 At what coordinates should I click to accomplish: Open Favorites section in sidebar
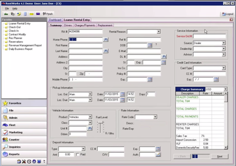point(24,103)
